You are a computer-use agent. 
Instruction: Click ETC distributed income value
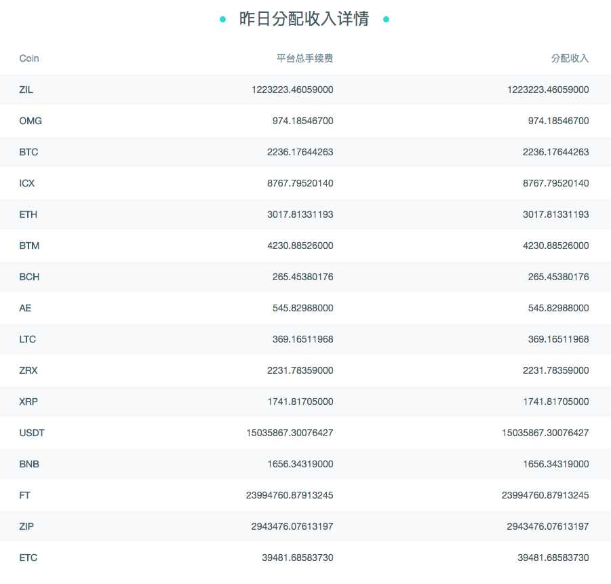point(553,558)
